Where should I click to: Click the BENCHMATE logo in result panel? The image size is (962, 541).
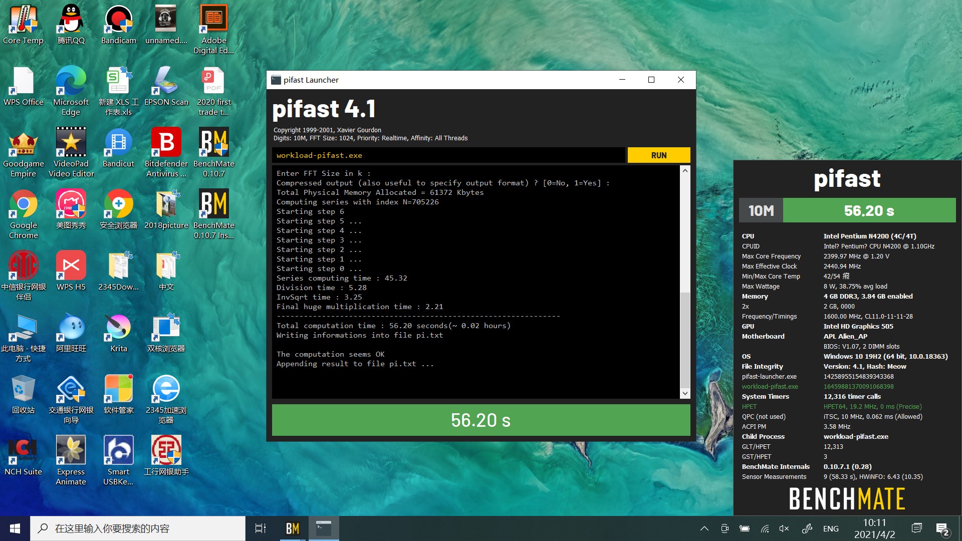click(847, 499)
